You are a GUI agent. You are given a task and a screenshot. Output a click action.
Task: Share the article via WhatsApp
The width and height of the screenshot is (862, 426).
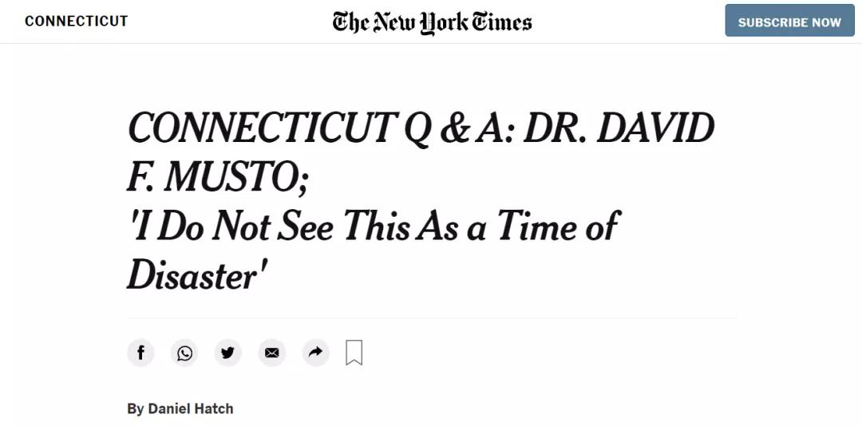click(184, 353)
